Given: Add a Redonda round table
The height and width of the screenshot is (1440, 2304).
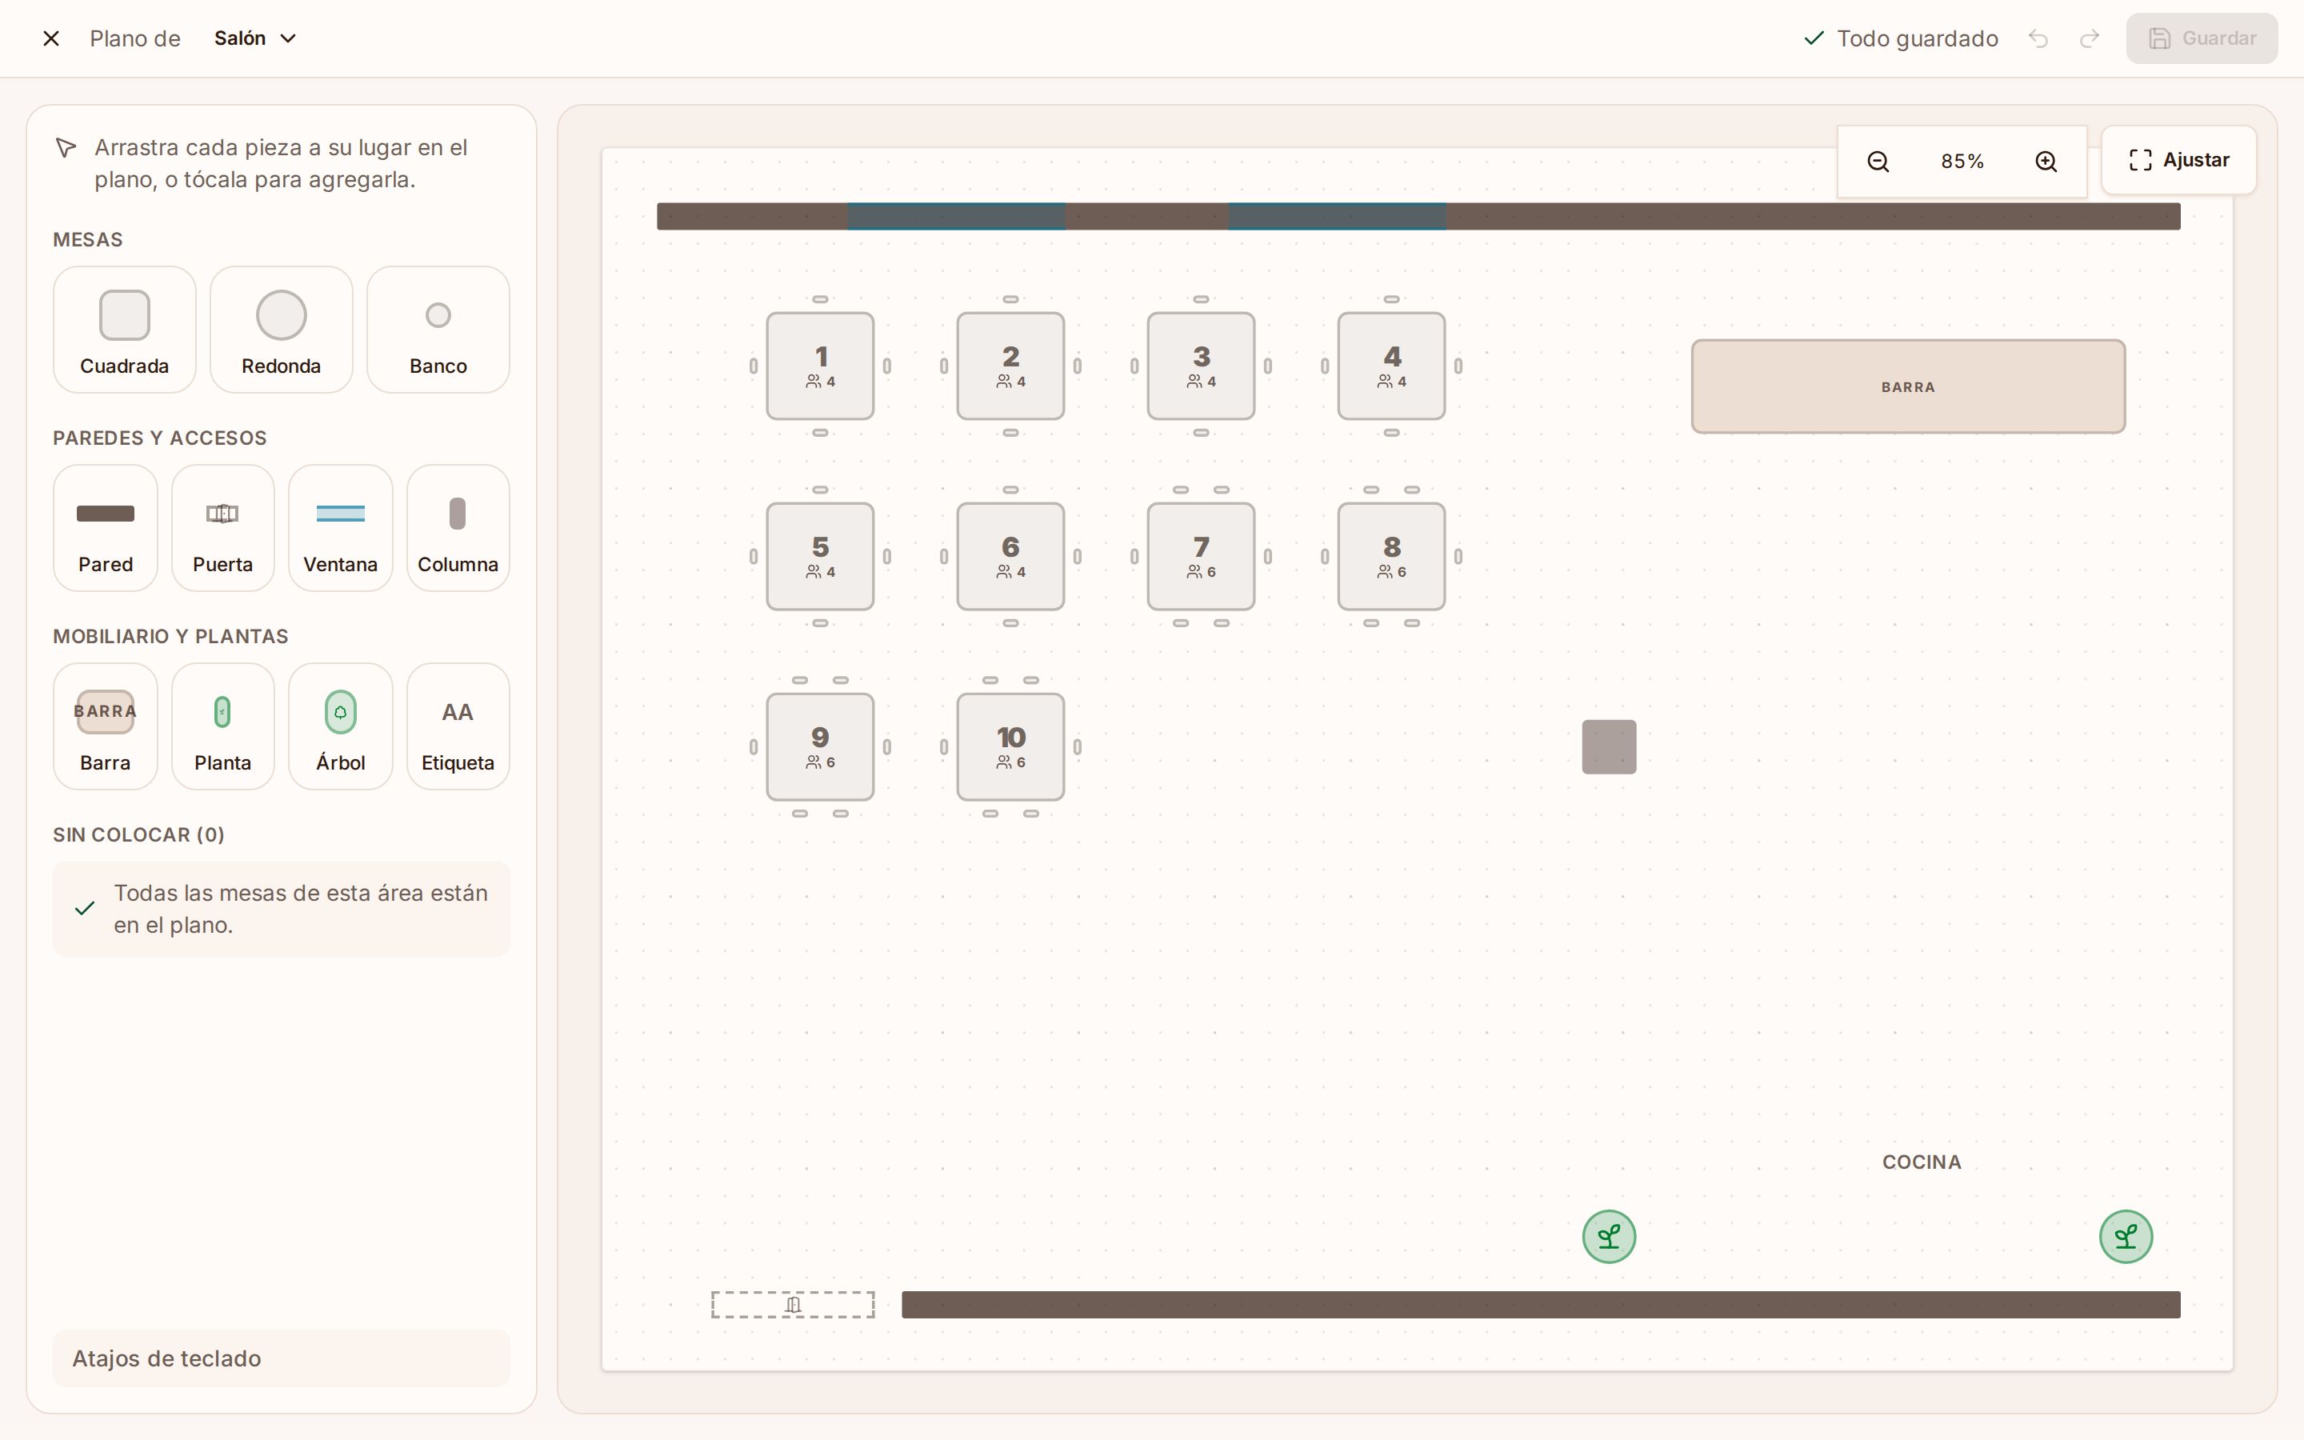Looking at the screenshot, I should [281, 330].
